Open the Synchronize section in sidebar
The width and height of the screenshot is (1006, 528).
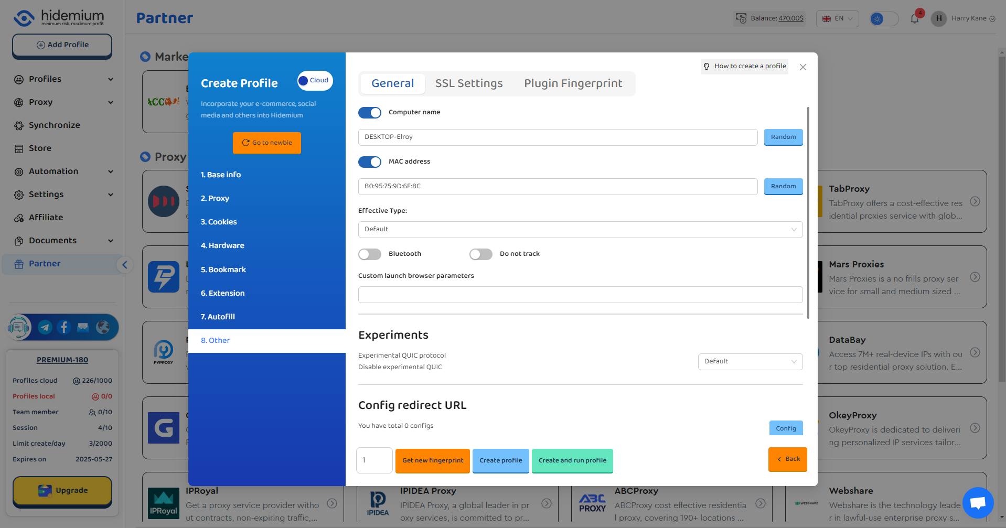(x=54, y=125)
